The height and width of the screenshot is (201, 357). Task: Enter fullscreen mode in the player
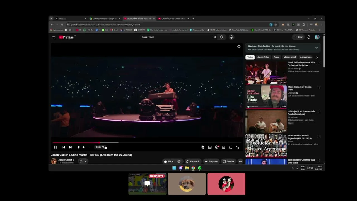(x=238, y=147)
